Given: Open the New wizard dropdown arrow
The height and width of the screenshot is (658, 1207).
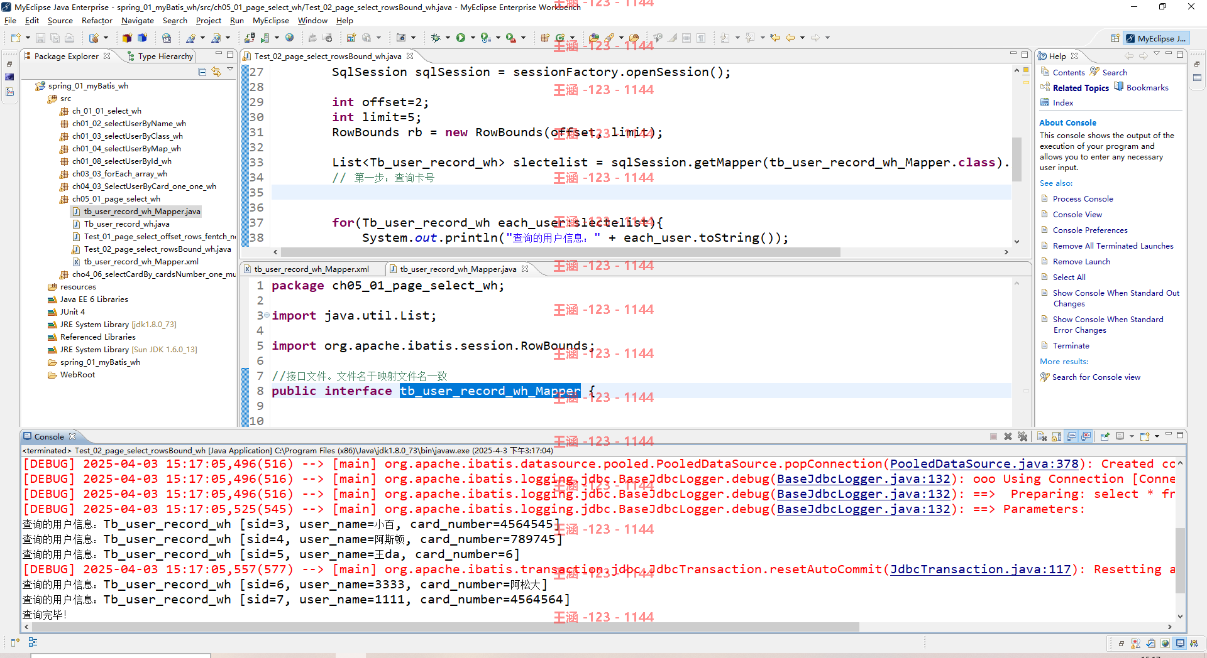Looking at the screenshot, I should point(28,38).
